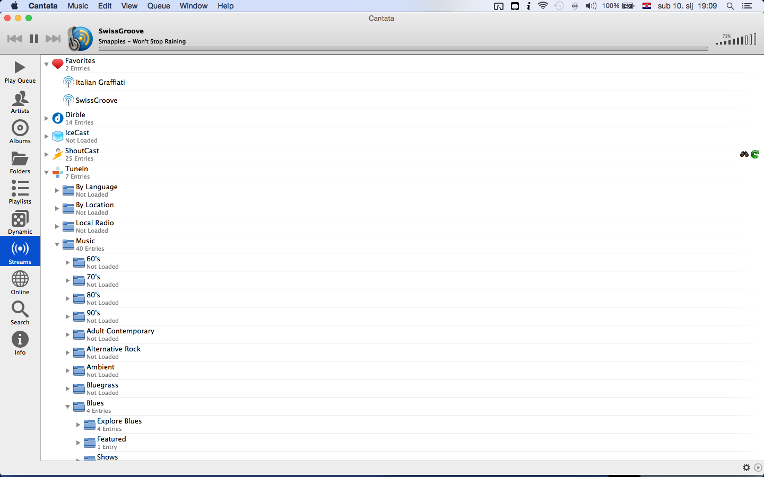764x477 pixels.
Task: Open settings gear in status bar
Action: pyautogui.click(x=746, y=467)
